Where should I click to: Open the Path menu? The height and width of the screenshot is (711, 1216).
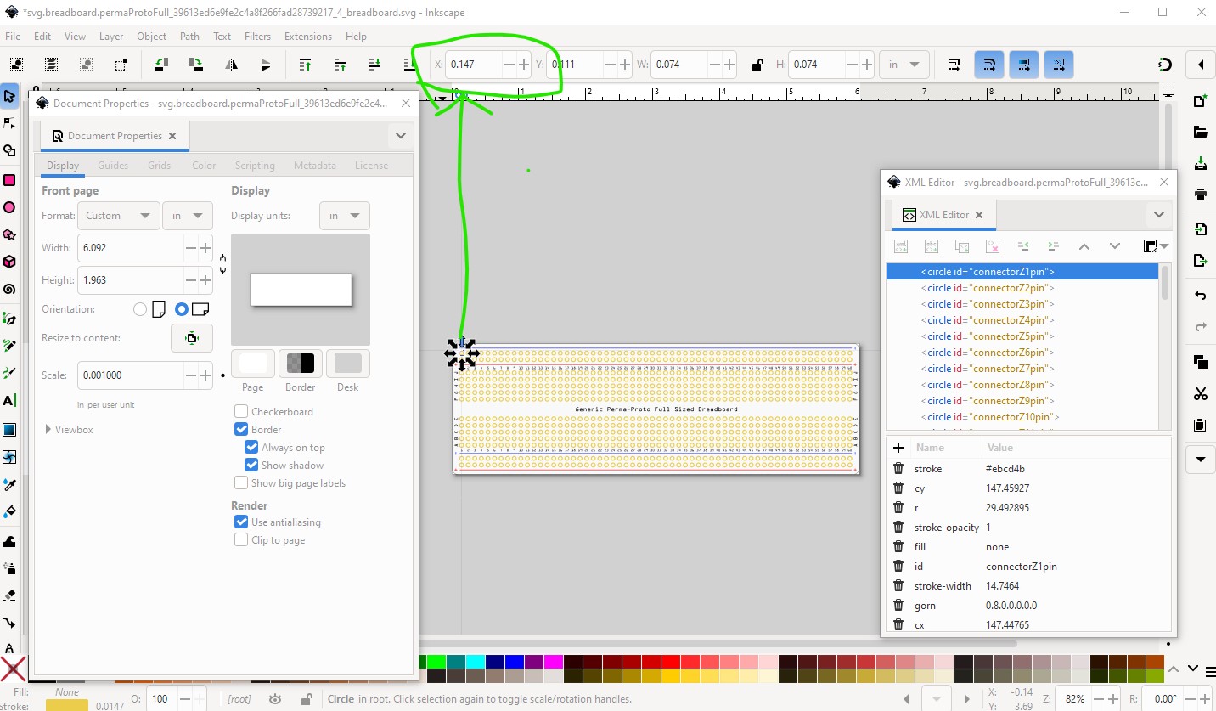[189, 37]
